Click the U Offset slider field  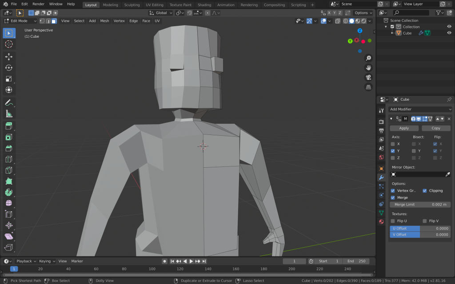[x=420, y=228]
